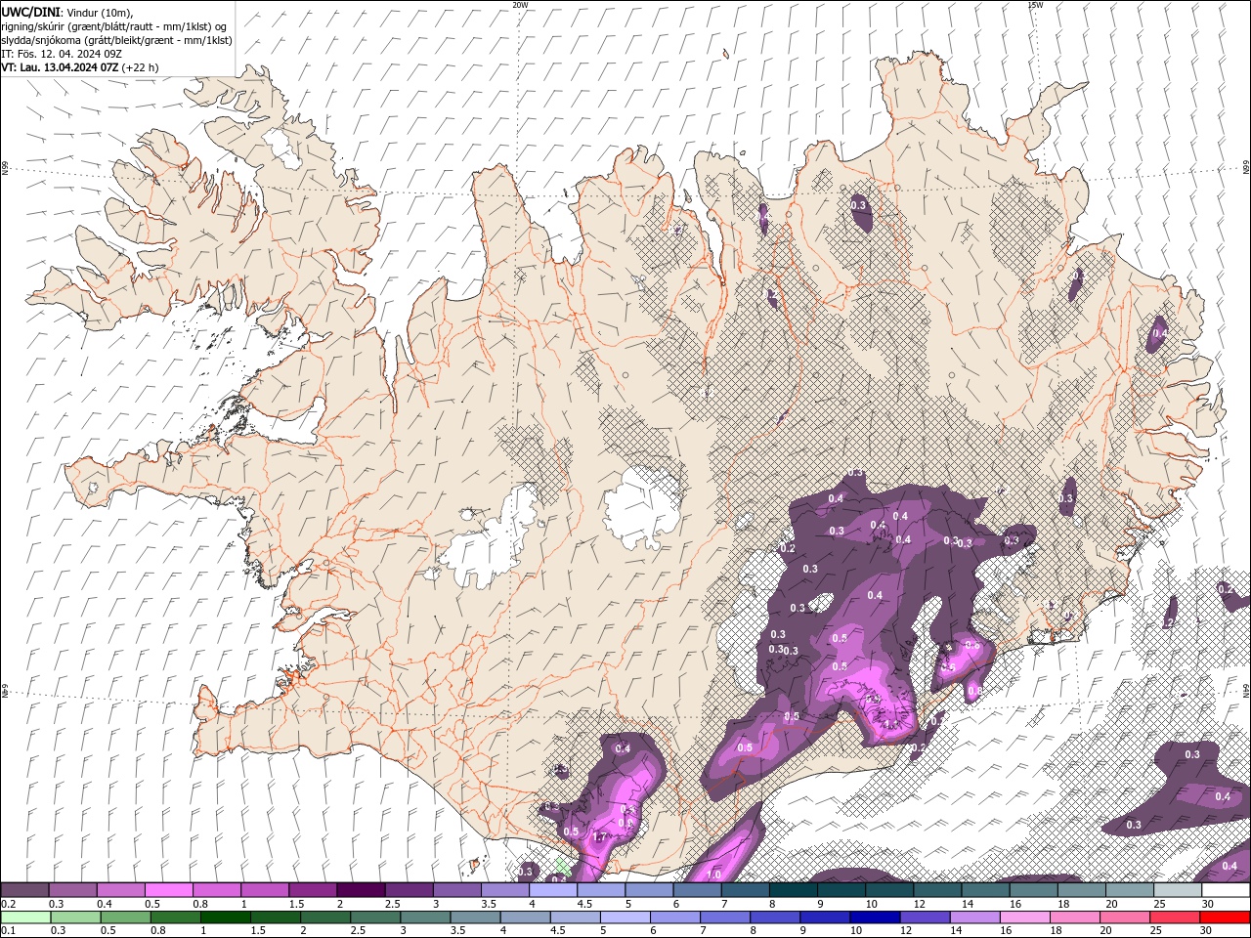Click upper scale swatch between 16 and 18

[1034, 890]
